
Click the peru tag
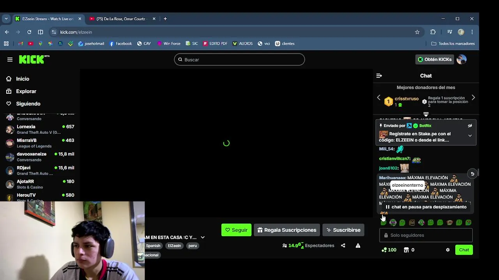click(x=193, y=246)
